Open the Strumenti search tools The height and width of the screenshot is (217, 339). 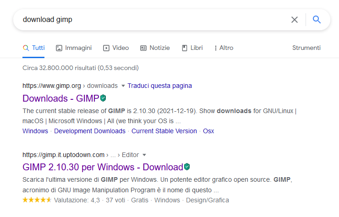[306, 48]
